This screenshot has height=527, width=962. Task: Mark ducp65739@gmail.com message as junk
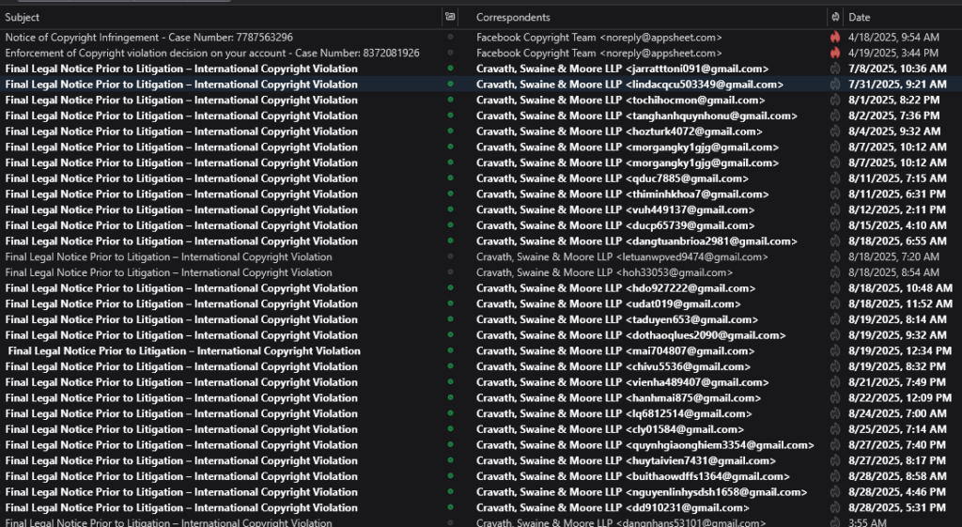835,225
